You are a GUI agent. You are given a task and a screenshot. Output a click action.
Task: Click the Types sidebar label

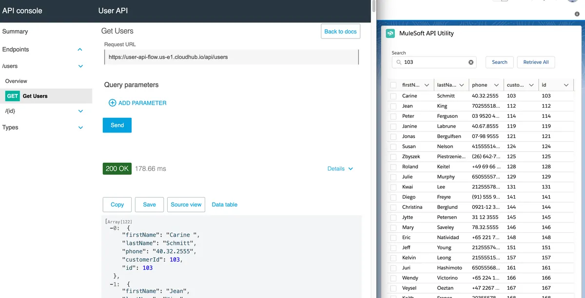coord(10,128)
